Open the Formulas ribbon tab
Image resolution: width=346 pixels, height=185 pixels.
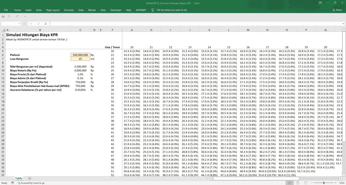point(69,10)
